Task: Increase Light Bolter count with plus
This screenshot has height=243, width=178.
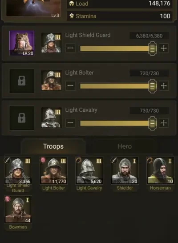Action: pos(164,86)
